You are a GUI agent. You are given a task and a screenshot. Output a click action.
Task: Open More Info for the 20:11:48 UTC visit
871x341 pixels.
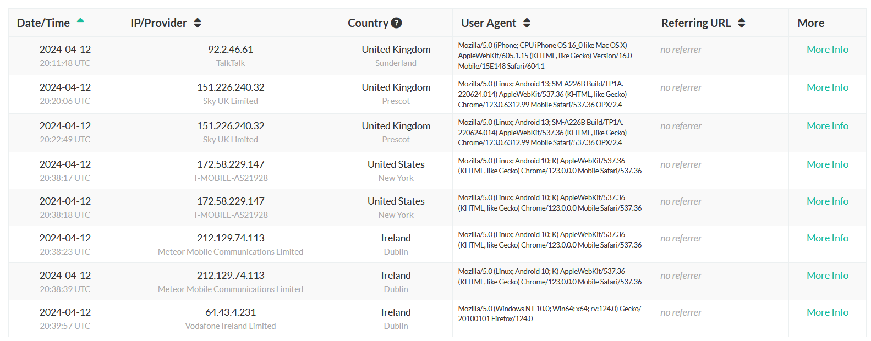[827, 50]
